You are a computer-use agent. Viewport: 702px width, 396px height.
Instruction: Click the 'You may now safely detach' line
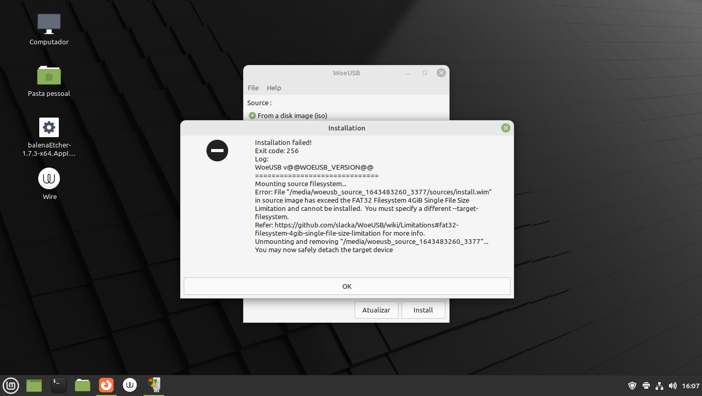(324, 250)
